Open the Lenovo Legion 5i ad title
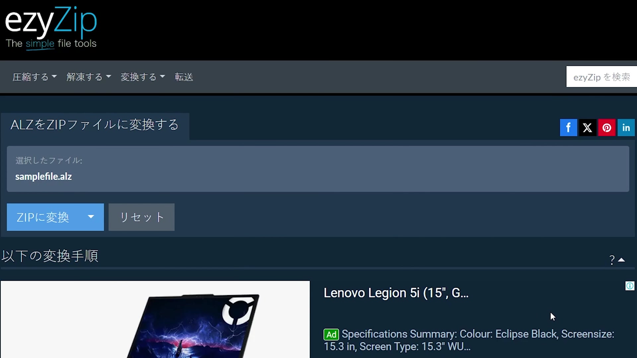Viewport: 637px width, 358px height. [396, 293]
